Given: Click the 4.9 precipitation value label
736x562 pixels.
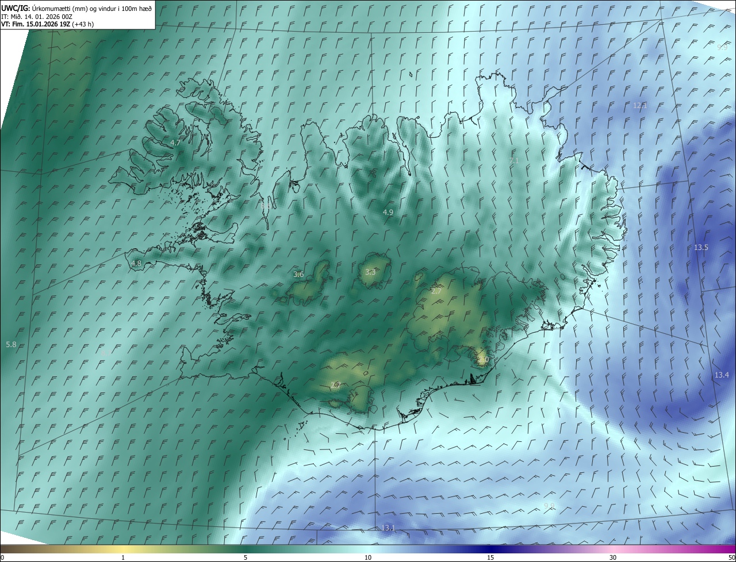Looking at the screenshot, I should click(388, 212).
